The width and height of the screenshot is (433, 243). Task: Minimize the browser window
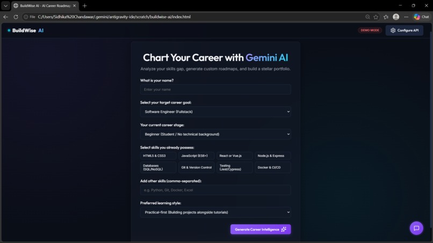coord(400,5)
